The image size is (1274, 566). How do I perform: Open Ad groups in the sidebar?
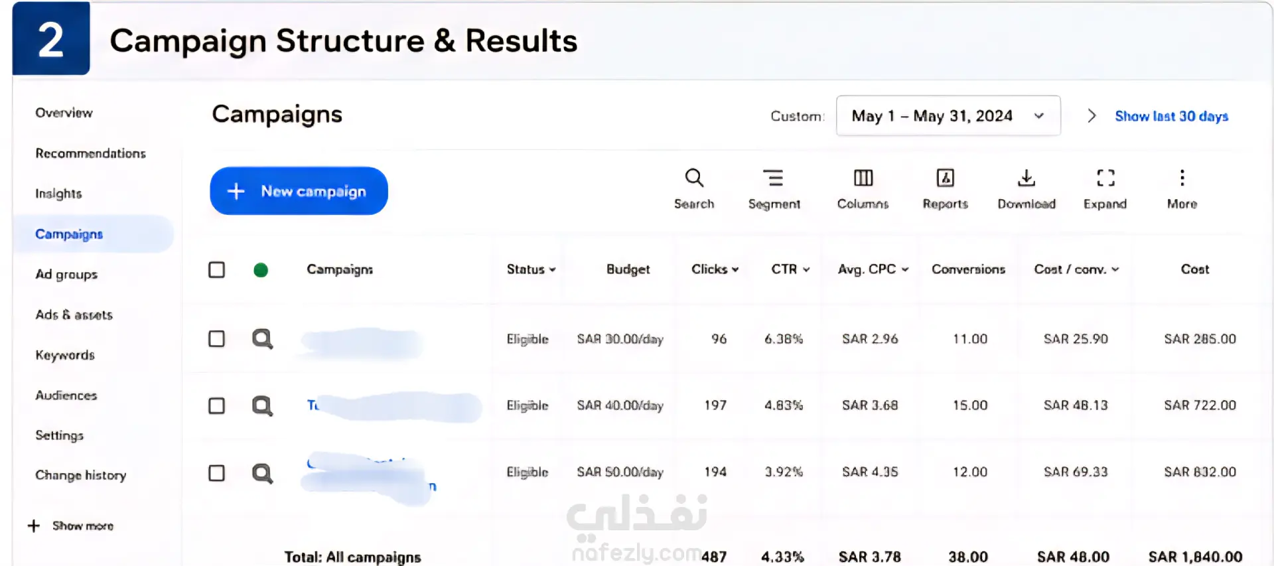pyautogui.click(x=66, y=274)
